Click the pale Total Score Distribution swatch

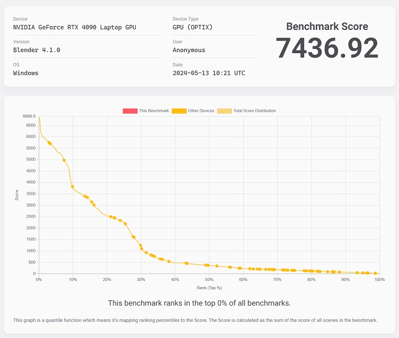tap(224, 111)
